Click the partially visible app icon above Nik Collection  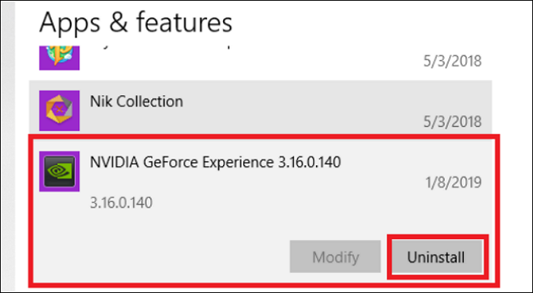click(59, 58)
